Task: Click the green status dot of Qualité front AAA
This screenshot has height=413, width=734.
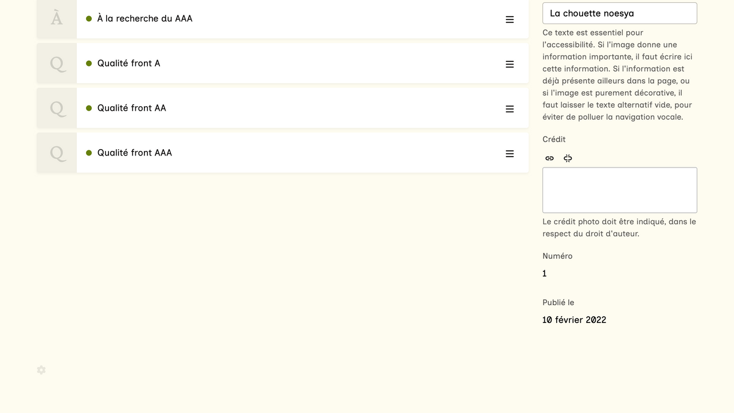Action: point(89,153)
